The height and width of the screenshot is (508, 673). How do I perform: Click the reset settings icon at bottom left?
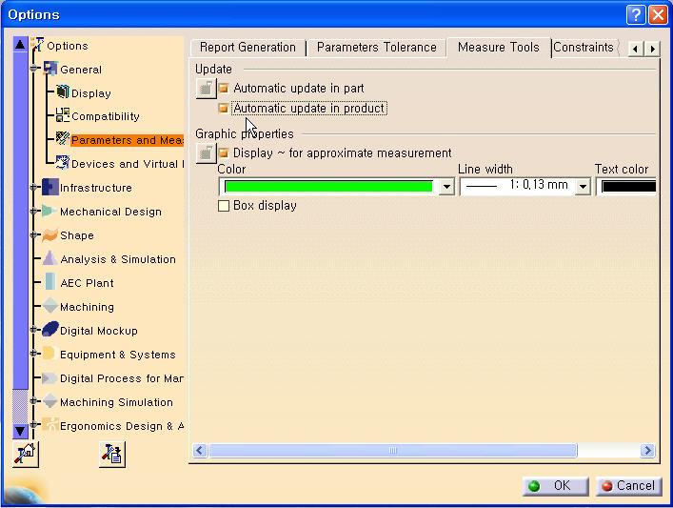tap(26, 455)
